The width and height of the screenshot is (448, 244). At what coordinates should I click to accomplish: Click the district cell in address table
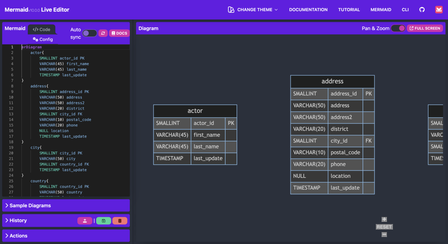point(345,129)
